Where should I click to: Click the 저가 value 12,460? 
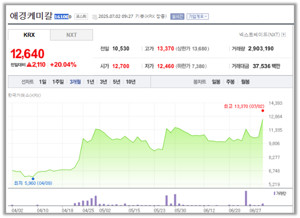click(166, 66)
